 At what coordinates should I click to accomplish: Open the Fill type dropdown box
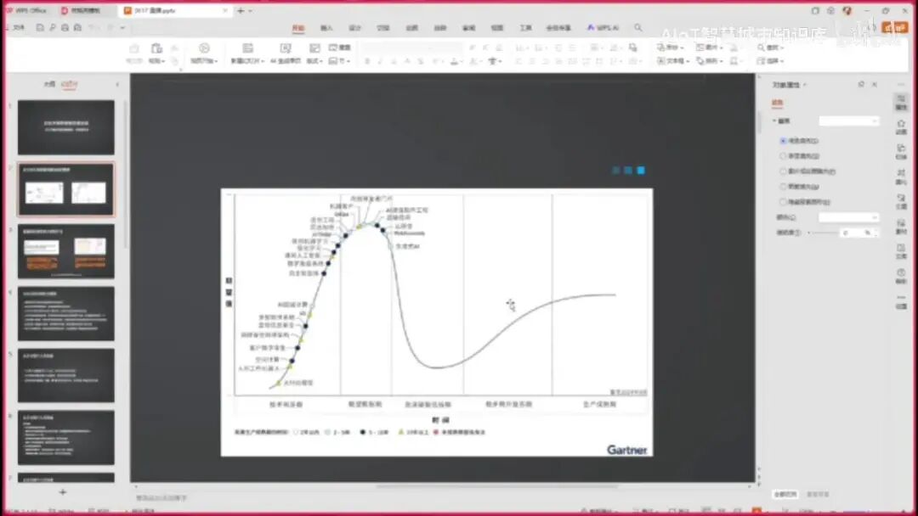coord(849,121)
